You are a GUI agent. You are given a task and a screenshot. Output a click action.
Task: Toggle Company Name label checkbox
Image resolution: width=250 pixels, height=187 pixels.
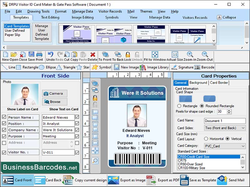(x=4, y=130)
